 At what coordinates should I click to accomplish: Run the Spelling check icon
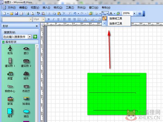click(38, 14)
